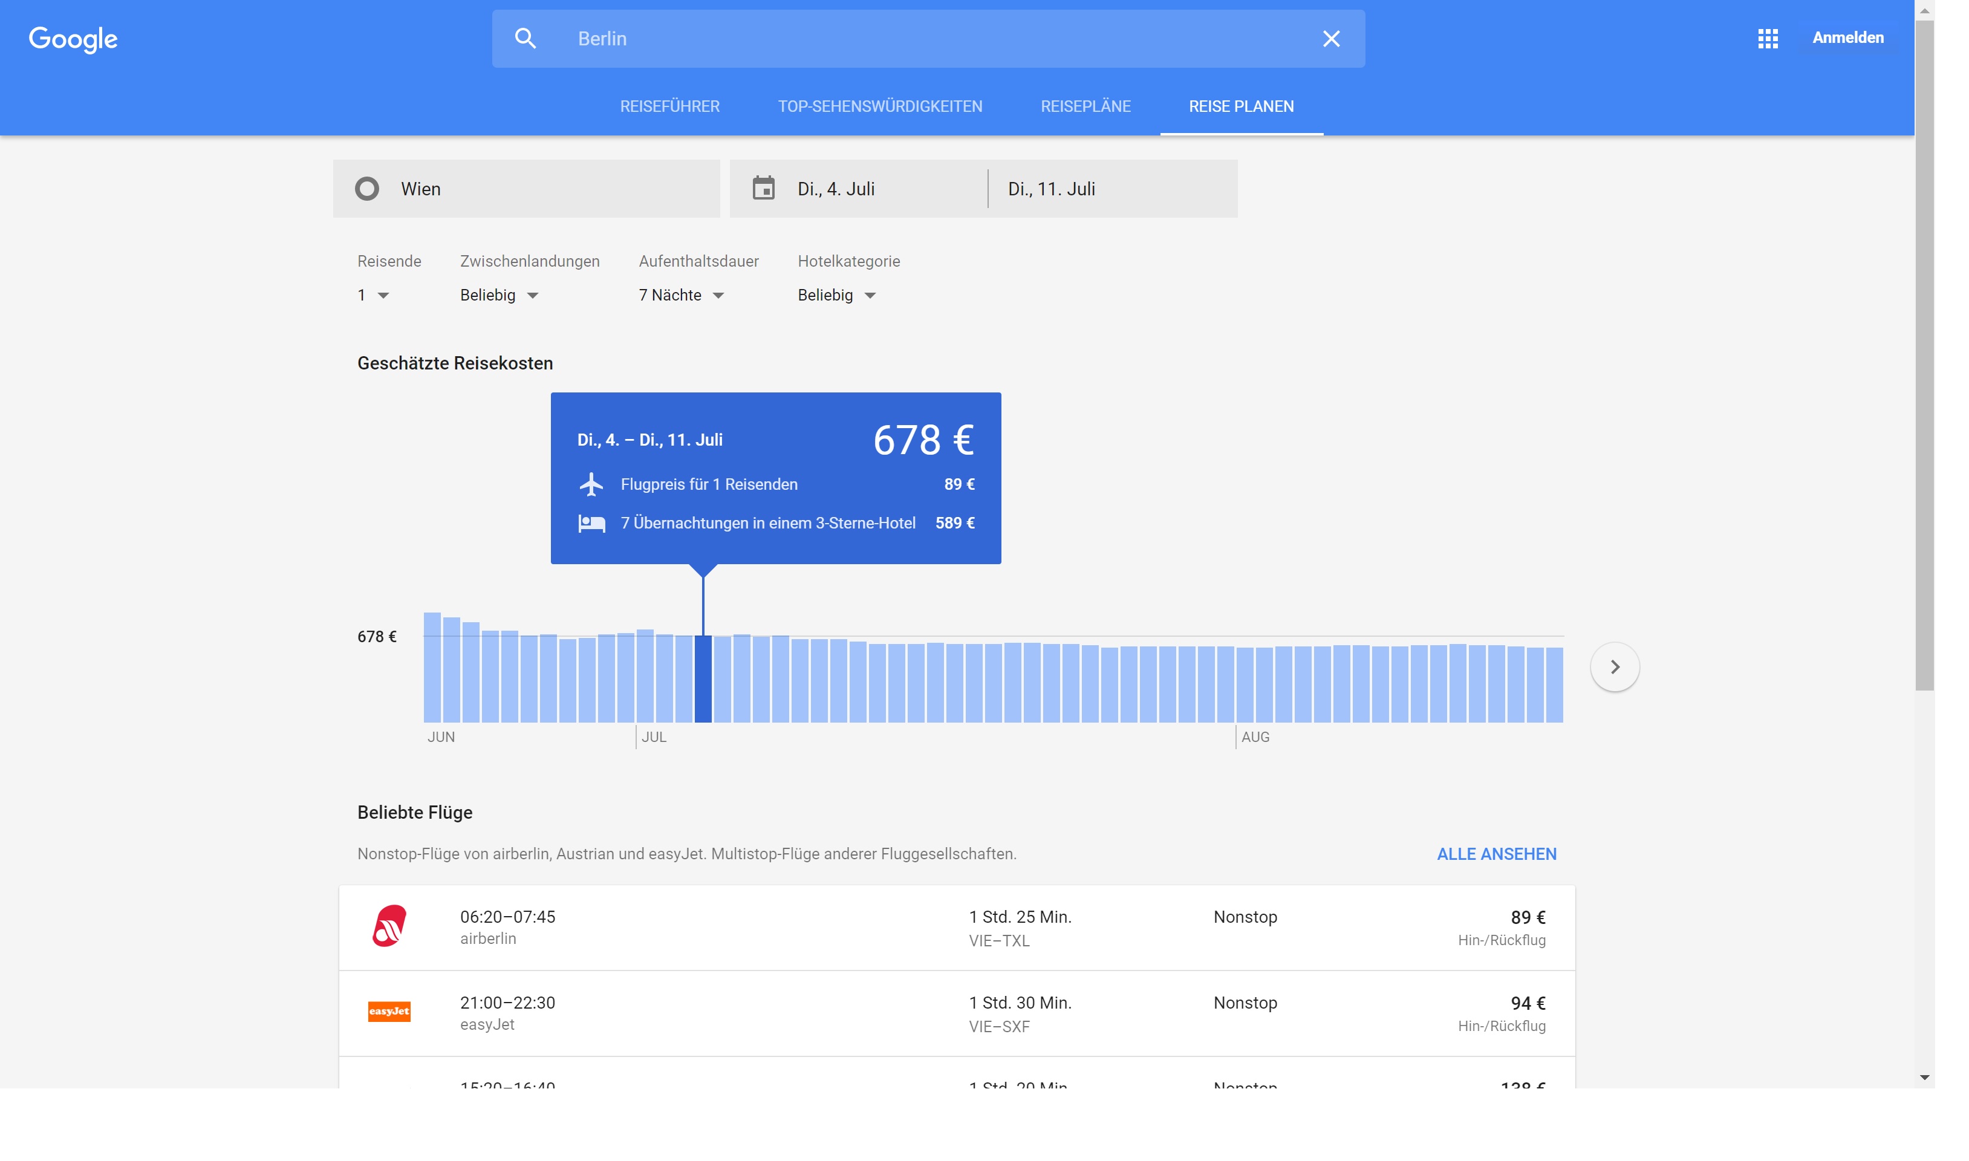Viewport: 1969px width, 1161px height.
Task: Clear the Berlin search with X icon
Action: tap(1330, 38)
